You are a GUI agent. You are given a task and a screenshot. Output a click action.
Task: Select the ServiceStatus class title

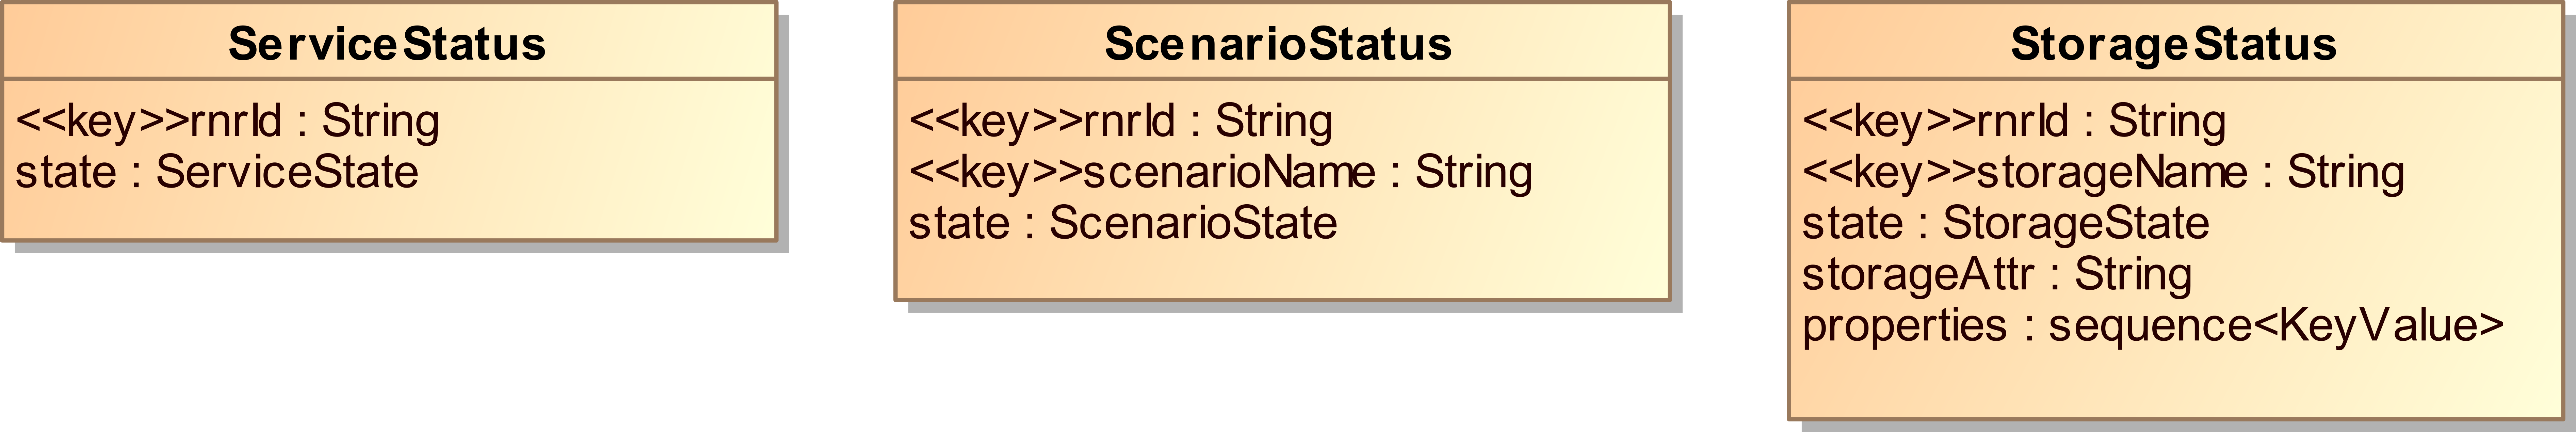coord(387,44)
